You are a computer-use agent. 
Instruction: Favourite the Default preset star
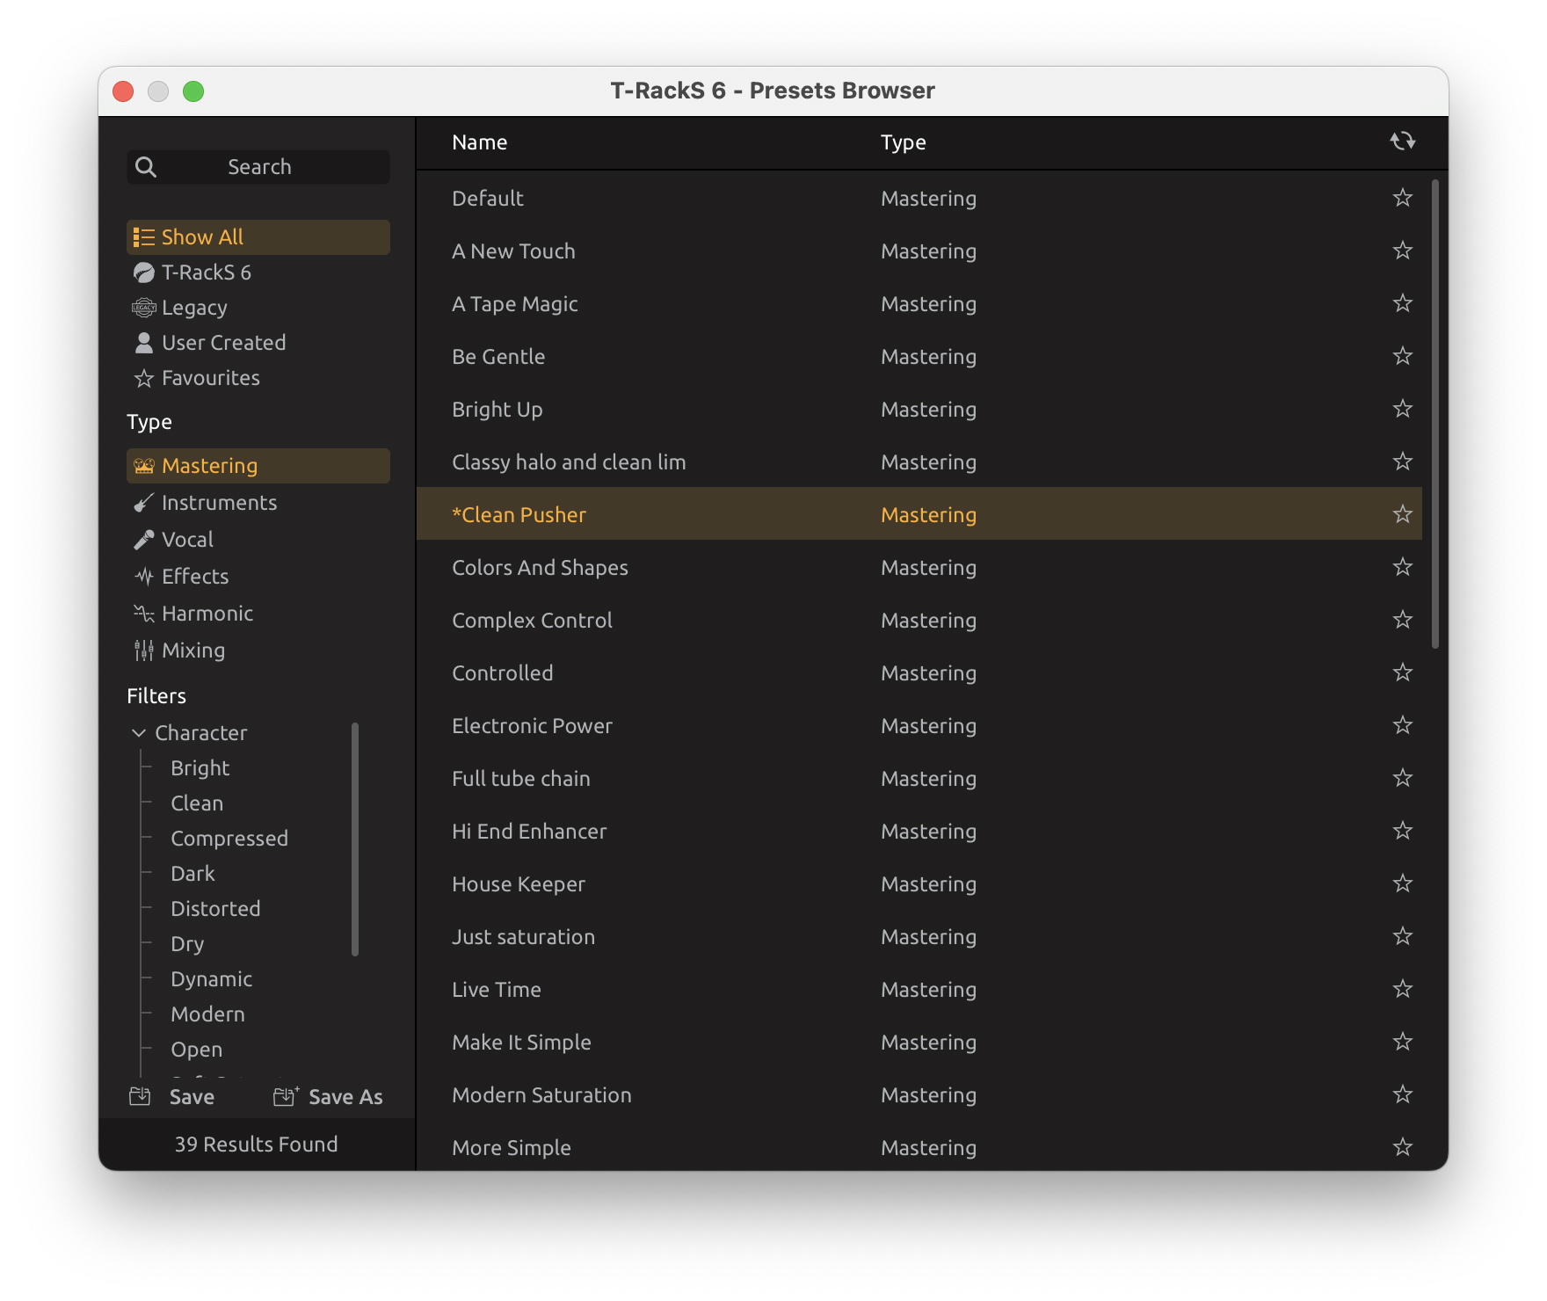[x=1402, y=198]
